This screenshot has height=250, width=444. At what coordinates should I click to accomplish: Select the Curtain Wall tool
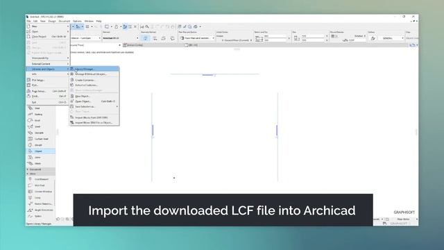coord(41,139)
